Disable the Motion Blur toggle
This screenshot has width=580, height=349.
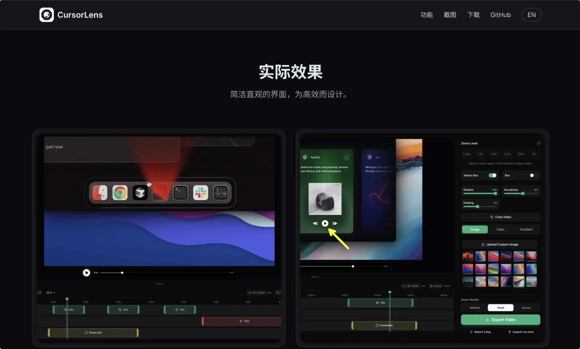[493, 175]
